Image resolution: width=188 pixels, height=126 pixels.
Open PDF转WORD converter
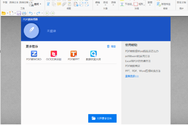pyautogui.click(x=34, y=56)
